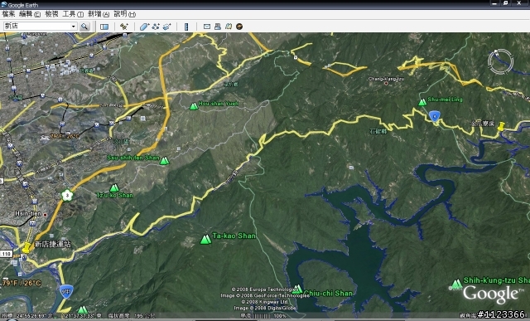Click the Chiu-chi Shan mountain icon
The width and height of the screenshot is (530, 321).
(297, 289)
